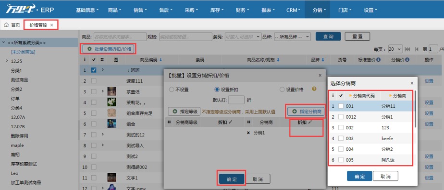
Task: Open the 基础信息 menu
Action: click(x=87, y=10)
